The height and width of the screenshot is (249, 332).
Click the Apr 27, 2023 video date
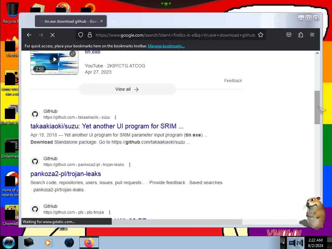coord(98,72)
